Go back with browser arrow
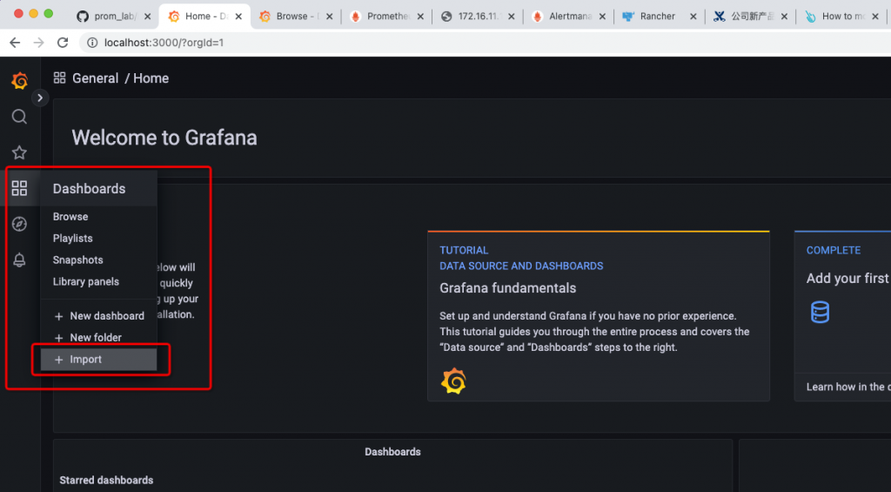 pos(15,42)
